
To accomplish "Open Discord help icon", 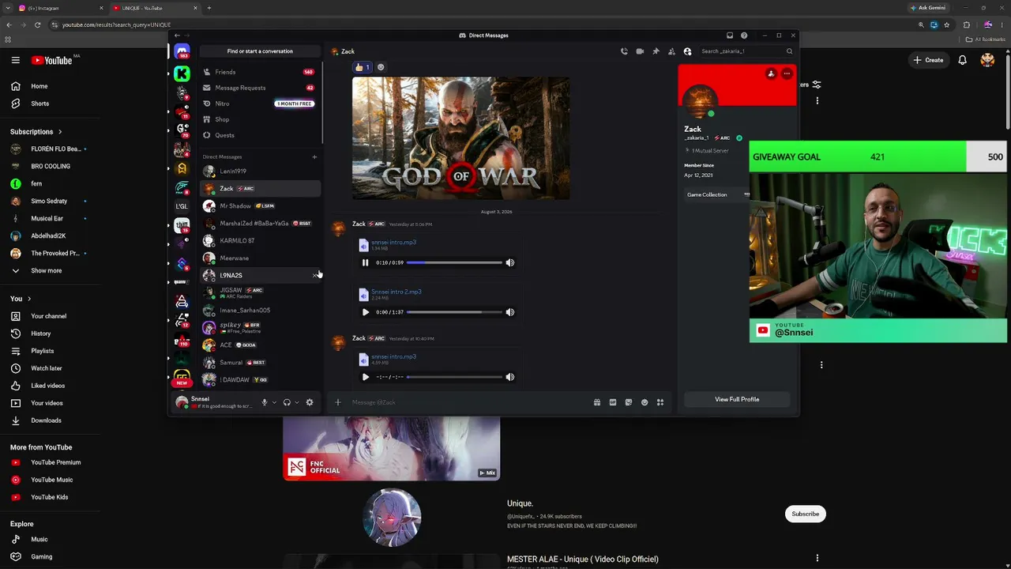I will tap(744, 36).
